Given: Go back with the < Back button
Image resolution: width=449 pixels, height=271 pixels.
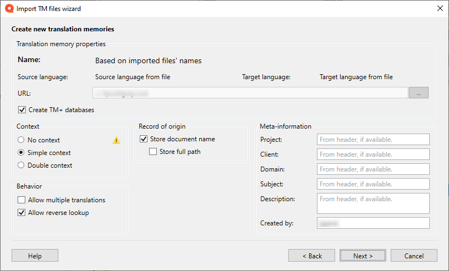Looking at the screenshot, I should pyautogui.click(x=311, y=256).
